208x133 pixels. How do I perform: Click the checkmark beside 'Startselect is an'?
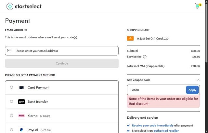(128, 131)
